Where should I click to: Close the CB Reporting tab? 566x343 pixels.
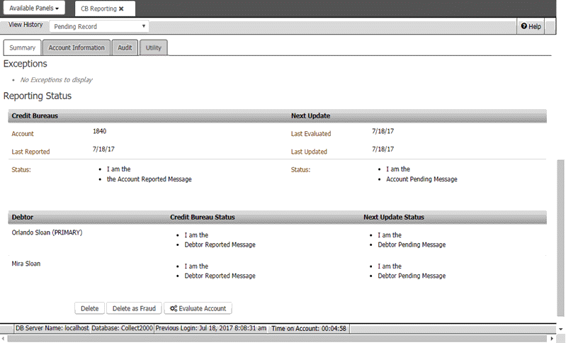pos(121,9)
